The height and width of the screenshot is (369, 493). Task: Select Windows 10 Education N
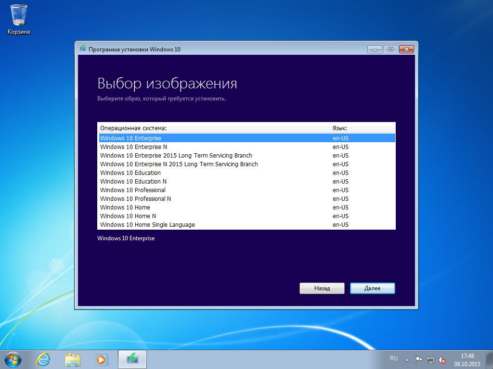[x=247, y=181]
